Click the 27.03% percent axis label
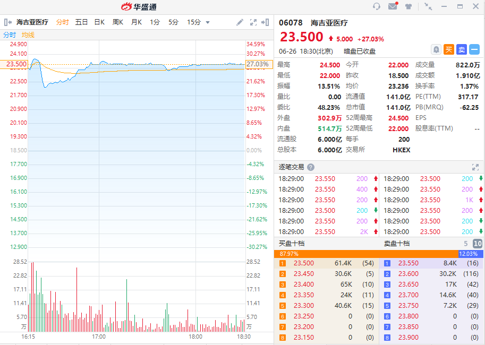This screenshot has width=485, height=345. tap(259, 64)
